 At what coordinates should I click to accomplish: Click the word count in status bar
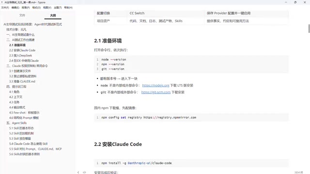(x=298, y=173)
